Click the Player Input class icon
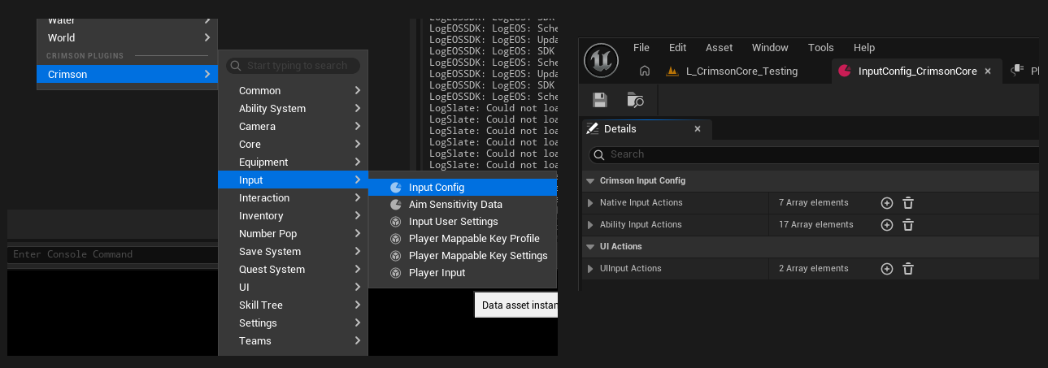1048x368 pixels. point(396,273)
